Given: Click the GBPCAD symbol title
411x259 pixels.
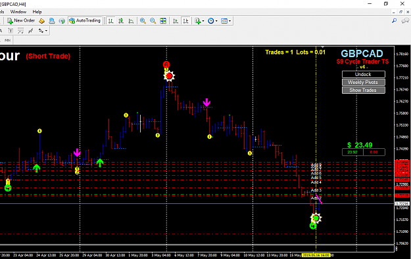Looking at the screenshot, I should pyautogui.click(x=362, y=54).
